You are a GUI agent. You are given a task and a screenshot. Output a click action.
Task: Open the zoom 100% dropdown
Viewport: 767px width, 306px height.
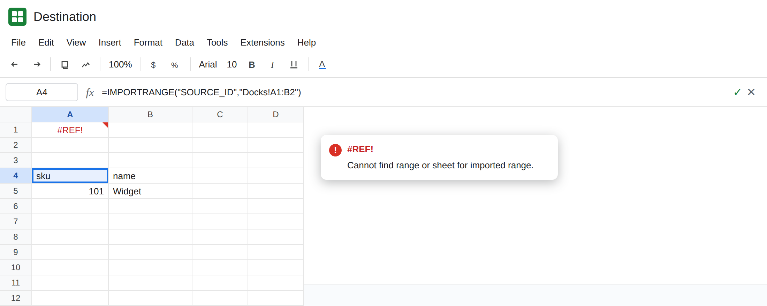[120, 64]
